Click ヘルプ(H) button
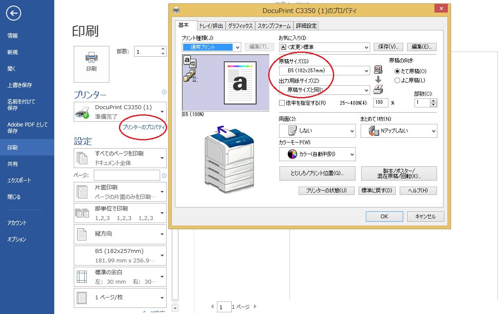The width and height of the screenshot is (503, 314). pos(418,191)
